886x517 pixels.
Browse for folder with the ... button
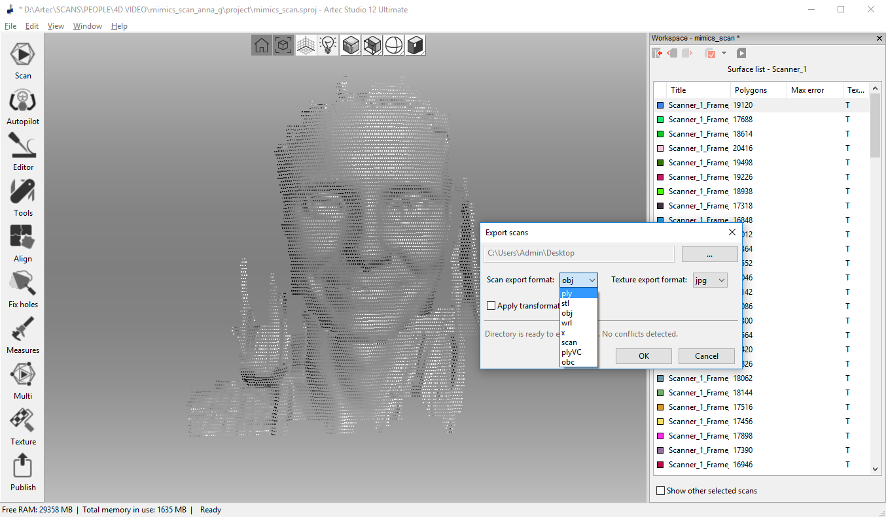tap(710, 254)
